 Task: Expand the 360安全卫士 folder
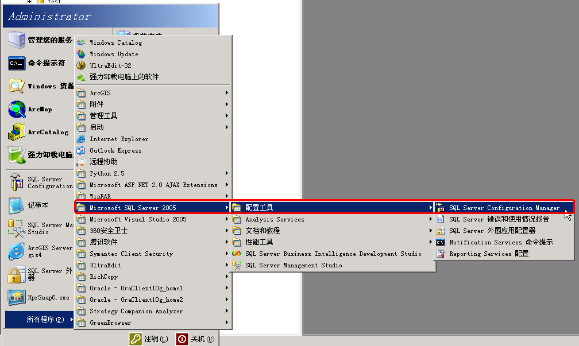[153, 231]
